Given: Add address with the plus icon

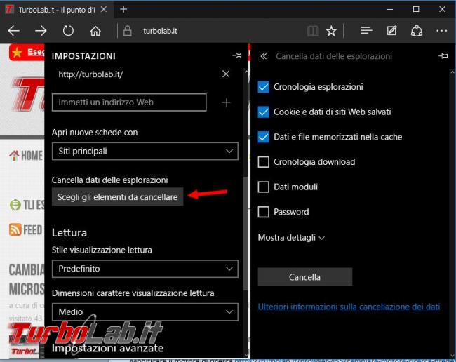Looking at the screenshot, I should pos(226,102).
